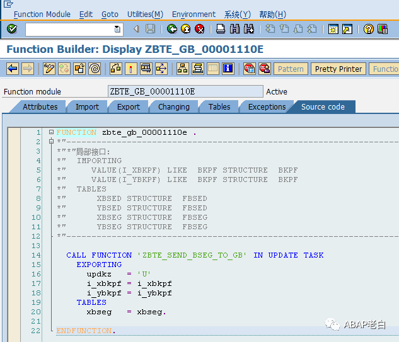Open the Goto menu
Screen dimensions: 399x342
click(110, 14)
